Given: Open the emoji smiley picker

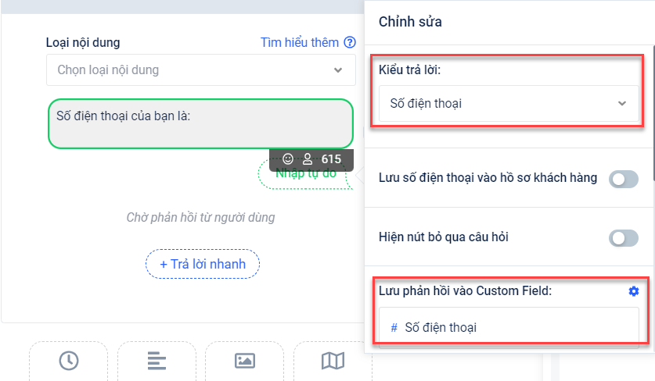Looking at the screenshot, I should tap(287, 159).
